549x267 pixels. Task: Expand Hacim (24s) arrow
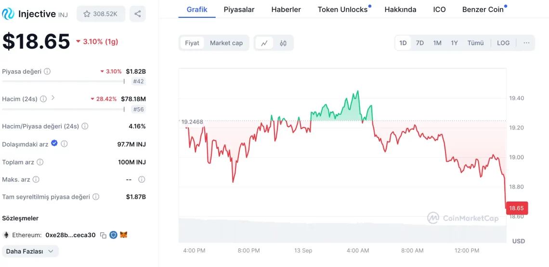(53, 98)
